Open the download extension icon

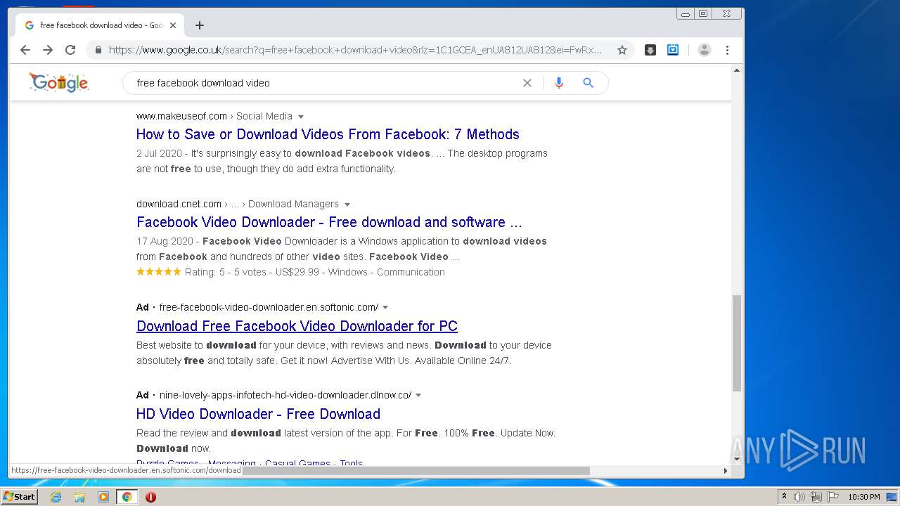click(x=650, y=50)
